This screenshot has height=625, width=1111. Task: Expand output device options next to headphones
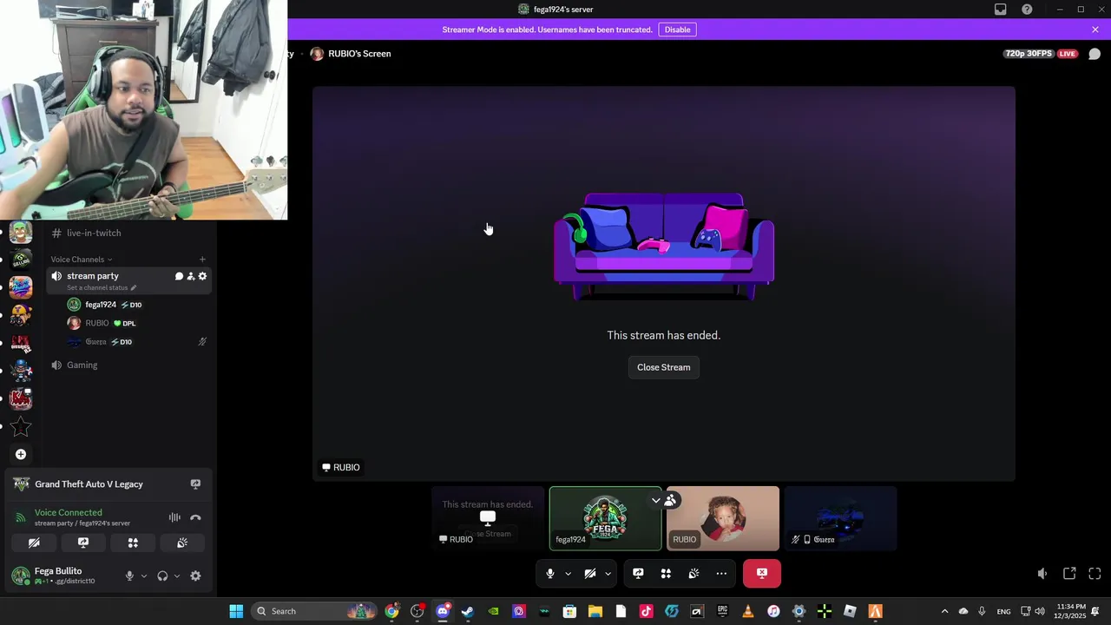point(177,576)
